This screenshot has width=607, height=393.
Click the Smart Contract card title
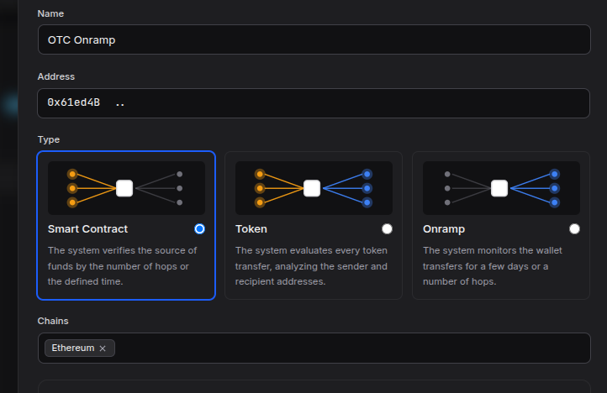tap(88, 229)
